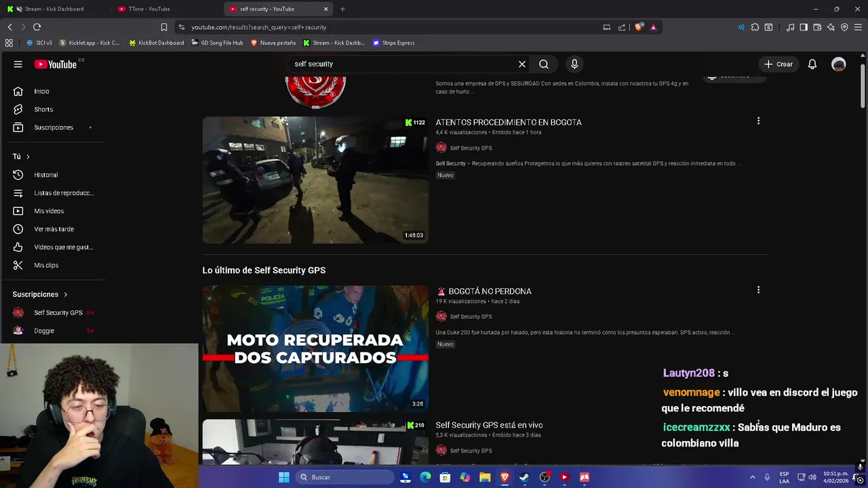Close the self security YouTube tab
This screenshot has width=868, height=488.
pyautogui.click(x=325, y=9)
